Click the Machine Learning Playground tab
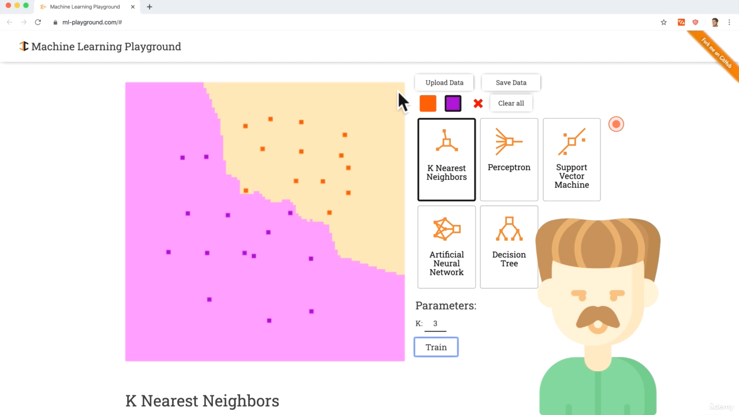This screenshot has width=739, height=415. pyautogui.click(x=84, y=7)
